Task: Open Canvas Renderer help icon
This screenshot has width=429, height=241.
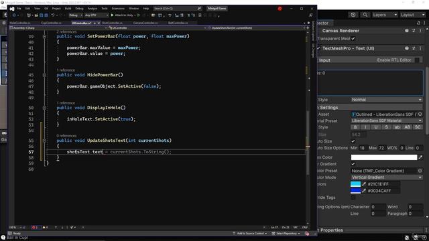Action: click(x=407, y=31)
